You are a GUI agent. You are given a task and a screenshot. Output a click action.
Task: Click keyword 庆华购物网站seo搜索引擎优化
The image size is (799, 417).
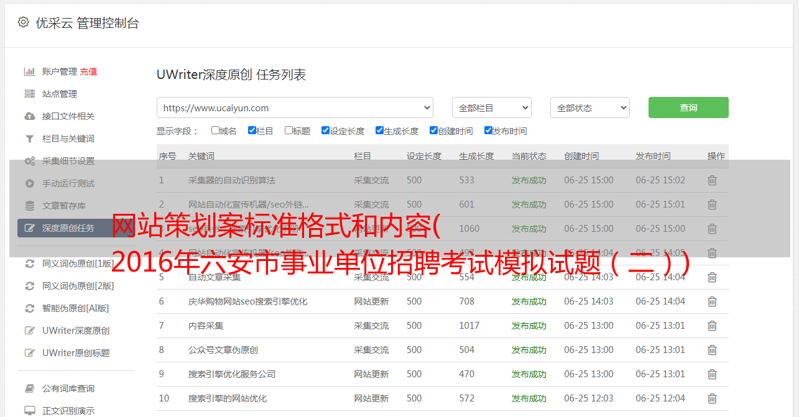tap(248, 301)
